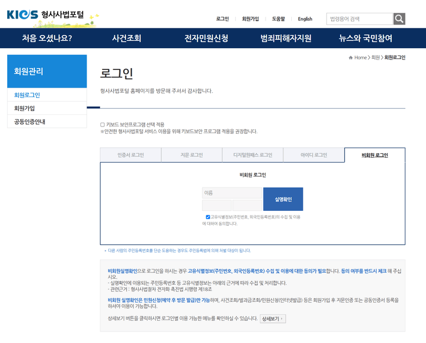
Task: Open the 도움말 link at the top
Action: [x=278, y=19]
